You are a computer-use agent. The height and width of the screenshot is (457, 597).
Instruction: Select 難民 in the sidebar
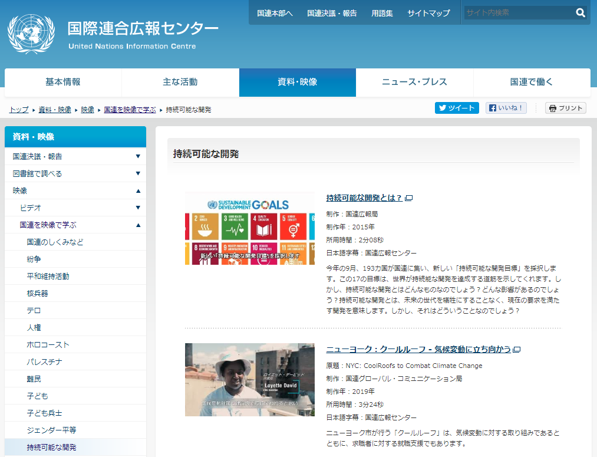point(75,379)
